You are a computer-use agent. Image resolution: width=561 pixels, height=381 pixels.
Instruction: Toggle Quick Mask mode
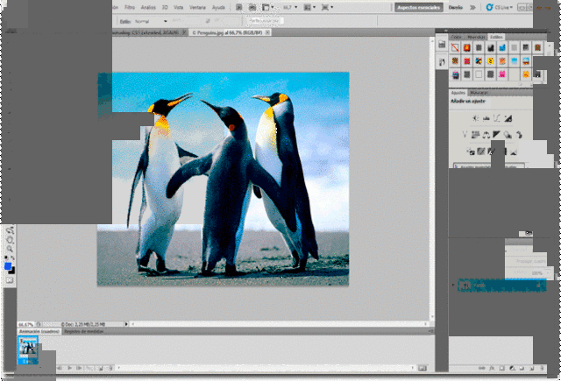pos(10,280)
